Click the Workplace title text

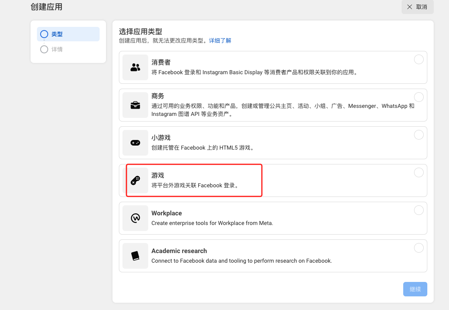167,213
